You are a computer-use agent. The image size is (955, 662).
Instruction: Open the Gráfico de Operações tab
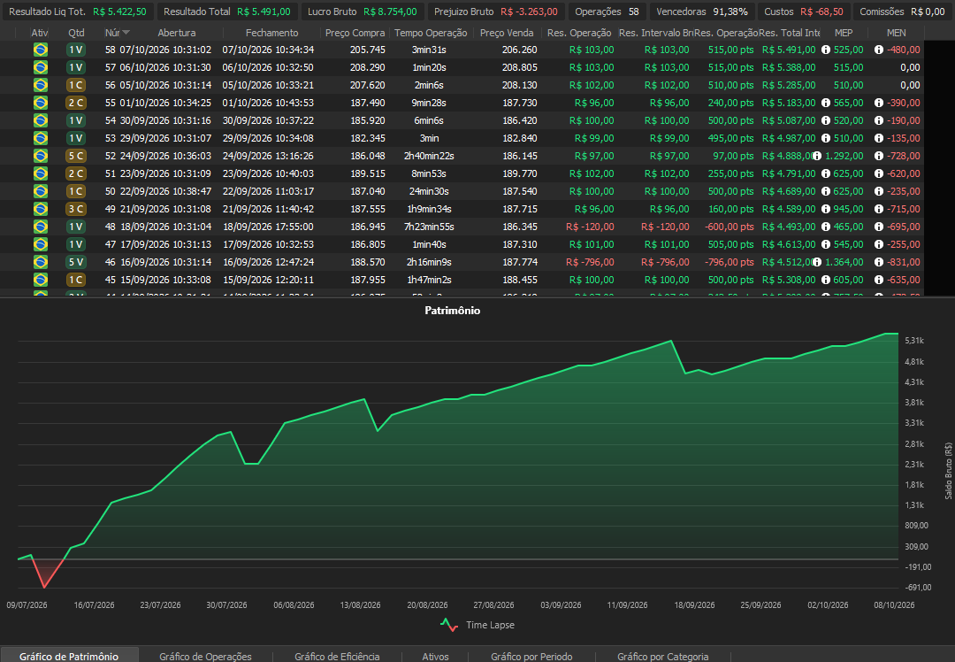pos(205,656)
